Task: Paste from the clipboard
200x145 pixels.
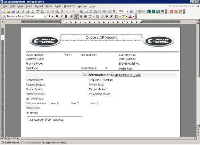Action: tap(57, 11)
